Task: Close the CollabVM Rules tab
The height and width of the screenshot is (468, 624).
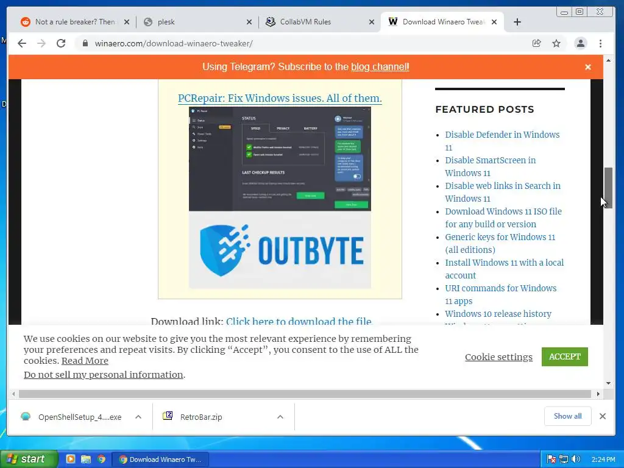Action: (x=371, y=22)
